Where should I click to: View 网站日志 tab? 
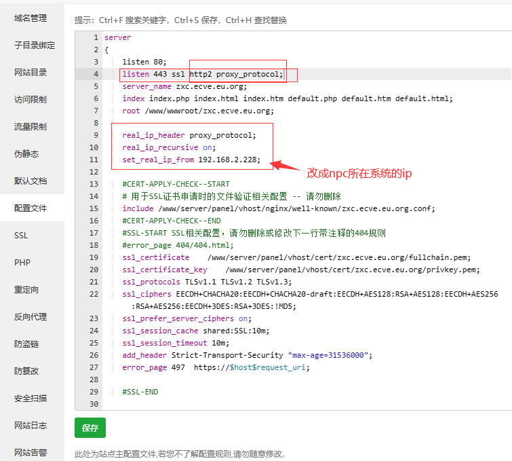pyautogui.click(x=31, y=425)
